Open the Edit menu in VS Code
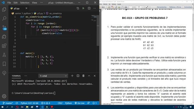This screenshot has height=109, width=194. point(15,3)
